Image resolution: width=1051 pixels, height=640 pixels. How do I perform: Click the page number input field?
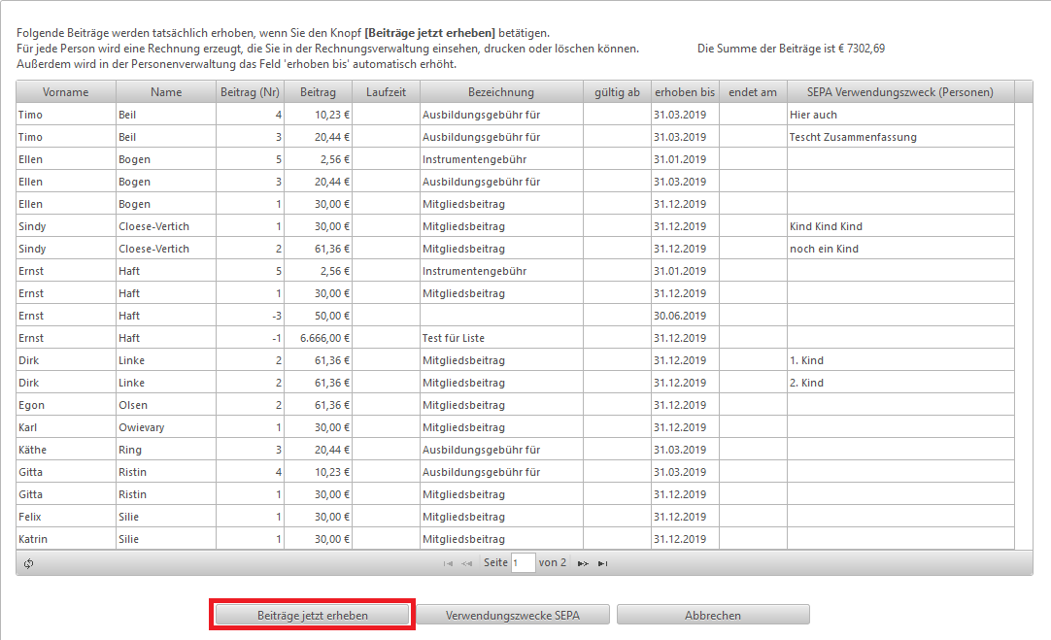coord(523,563)
